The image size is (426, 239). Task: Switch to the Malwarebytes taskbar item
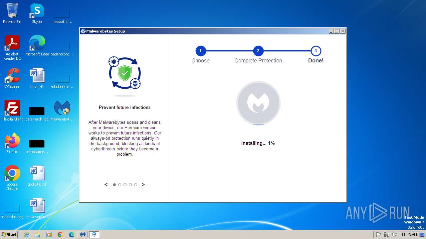click(83, 235)
